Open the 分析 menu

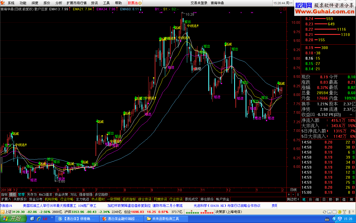point(59,3)
